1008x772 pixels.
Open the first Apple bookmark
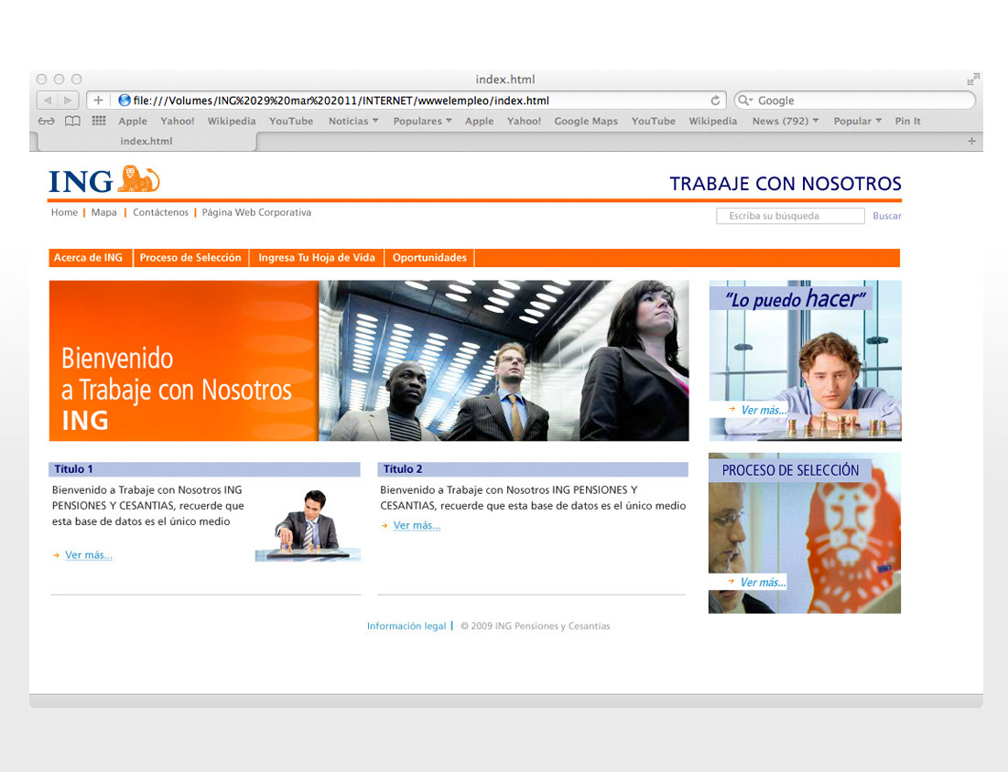133,121
